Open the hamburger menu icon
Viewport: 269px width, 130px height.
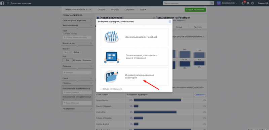[8, 3]
